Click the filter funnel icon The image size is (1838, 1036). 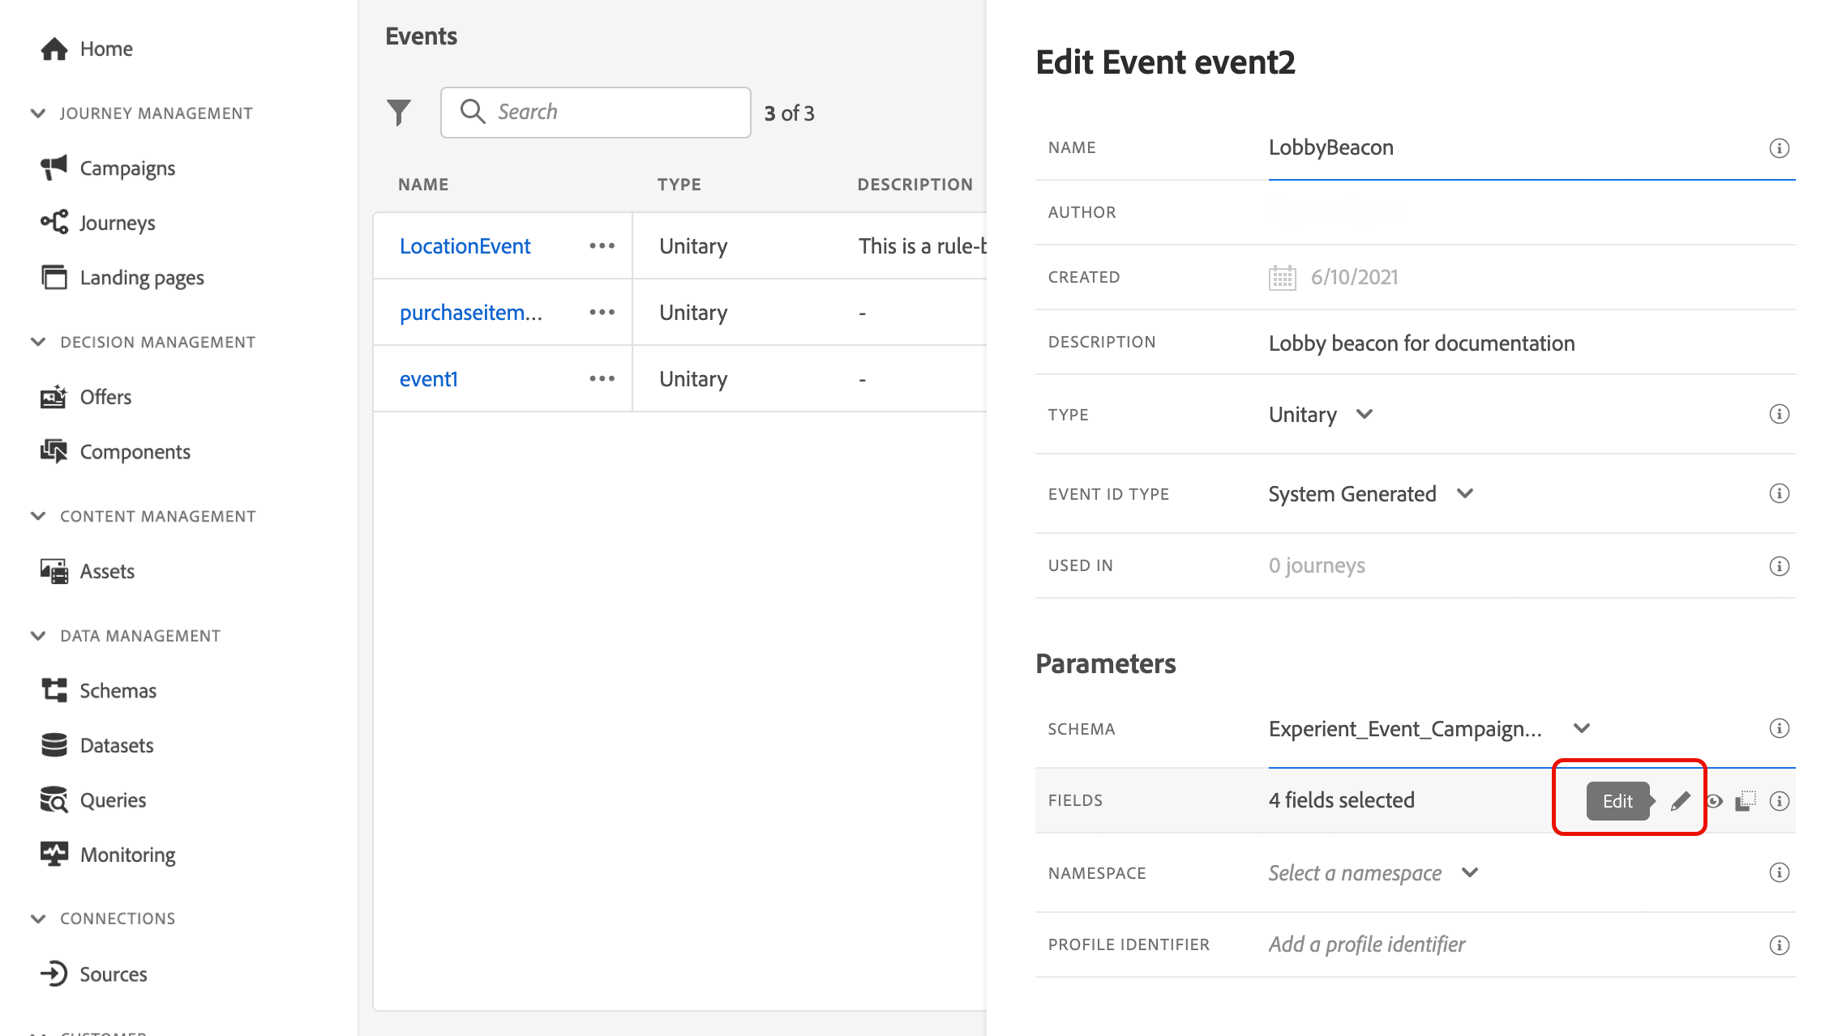(399, 113)
